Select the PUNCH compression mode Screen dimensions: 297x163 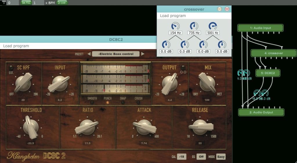(108, 102)
